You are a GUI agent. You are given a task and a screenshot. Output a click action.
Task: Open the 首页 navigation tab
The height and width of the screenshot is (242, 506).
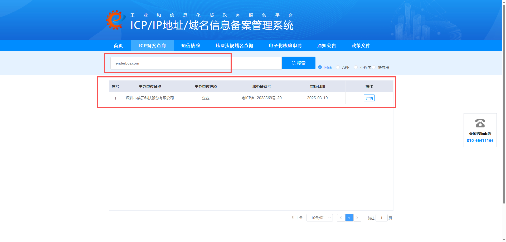point(118,46)
